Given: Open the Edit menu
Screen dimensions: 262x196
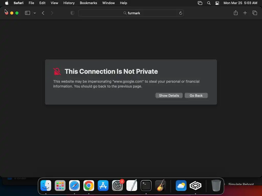Looking at the screenshot, I should click(42, 3).
